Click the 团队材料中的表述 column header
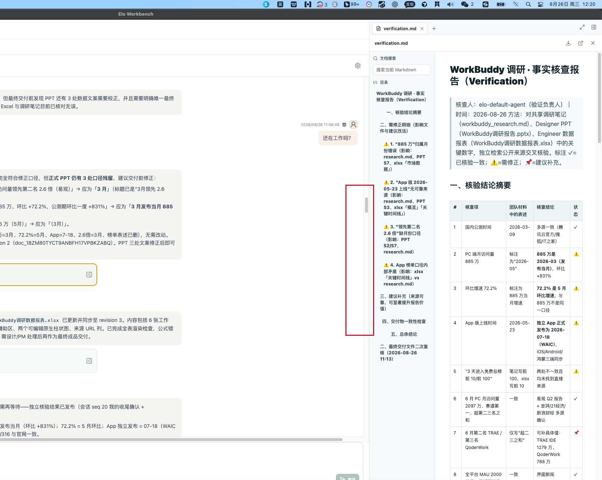The width and height of the screenshot is (602, 480). [x=519, y=211]
